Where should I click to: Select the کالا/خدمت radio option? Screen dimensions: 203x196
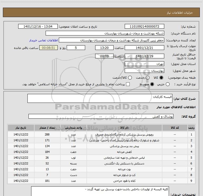pyautogui.click(x=130, y=78)
